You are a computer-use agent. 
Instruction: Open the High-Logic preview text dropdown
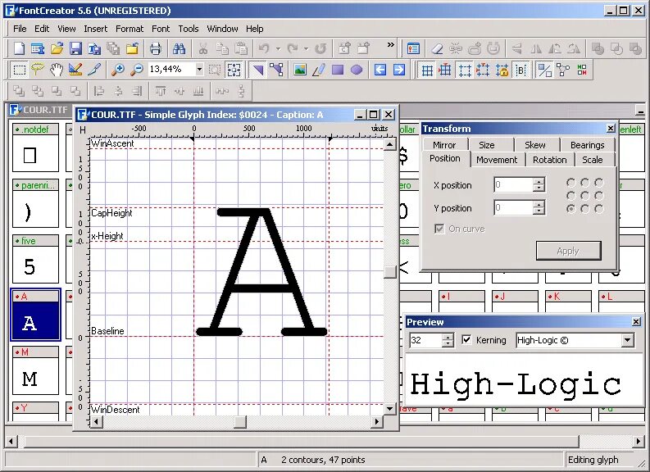point(628,340)
